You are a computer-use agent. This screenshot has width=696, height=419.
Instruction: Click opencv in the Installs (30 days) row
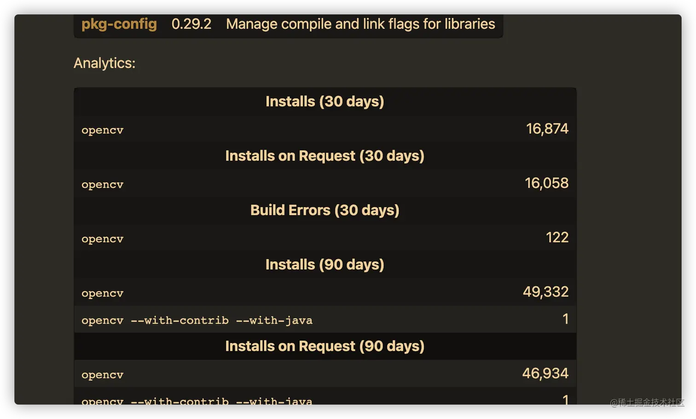point(102,130)
